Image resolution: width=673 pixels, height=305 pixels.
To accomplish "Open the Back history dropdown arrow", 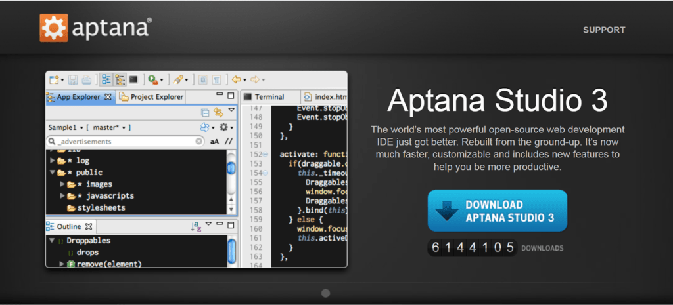I will [x=244, y=80].
